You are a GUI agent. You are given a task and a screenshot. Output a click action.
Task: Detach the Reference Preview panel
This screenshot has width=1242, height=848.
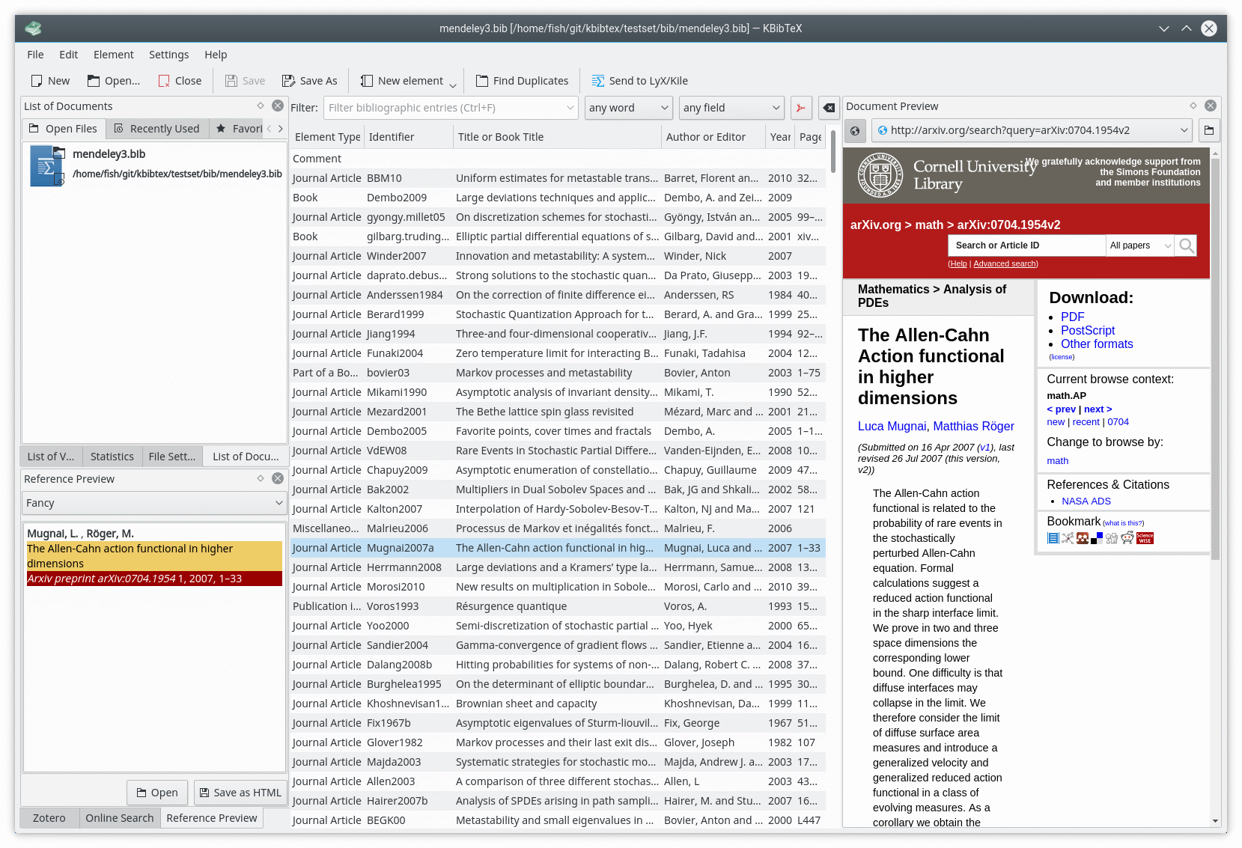tap(260, 478)
